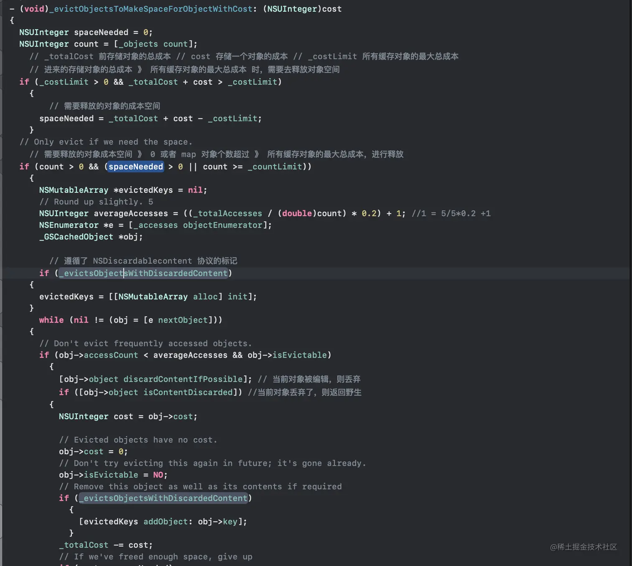
Task: Click the comment '// If we've freed enough space, give up'
Action: coord(155,557)
